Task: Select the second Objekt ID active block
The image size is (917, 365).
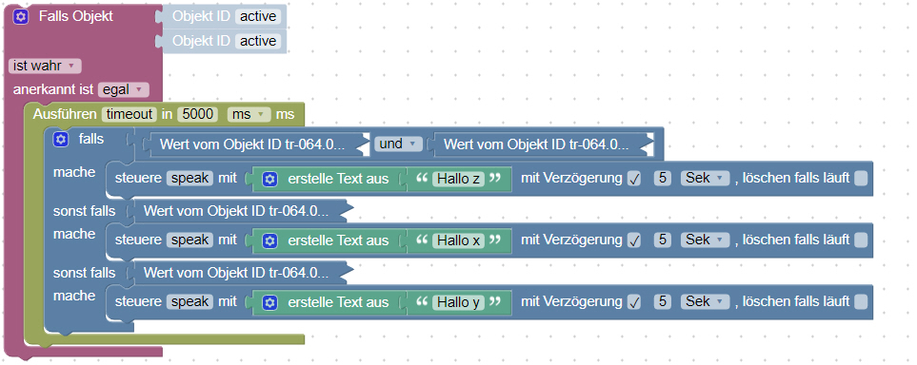Action: click(x=225, y=41)
